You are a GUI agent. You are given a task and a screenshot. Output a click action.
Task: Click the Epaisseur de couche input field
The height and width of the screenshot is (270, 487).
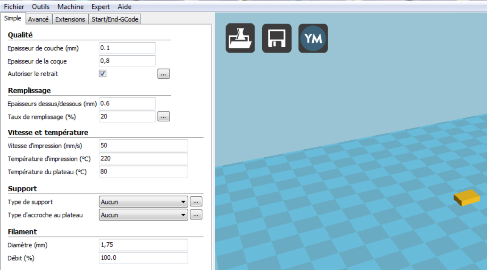tap(127, 48)
